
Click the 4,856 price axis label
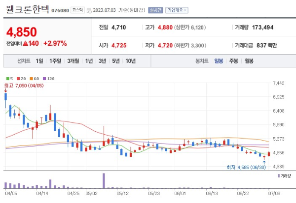[x=278, y=153]
